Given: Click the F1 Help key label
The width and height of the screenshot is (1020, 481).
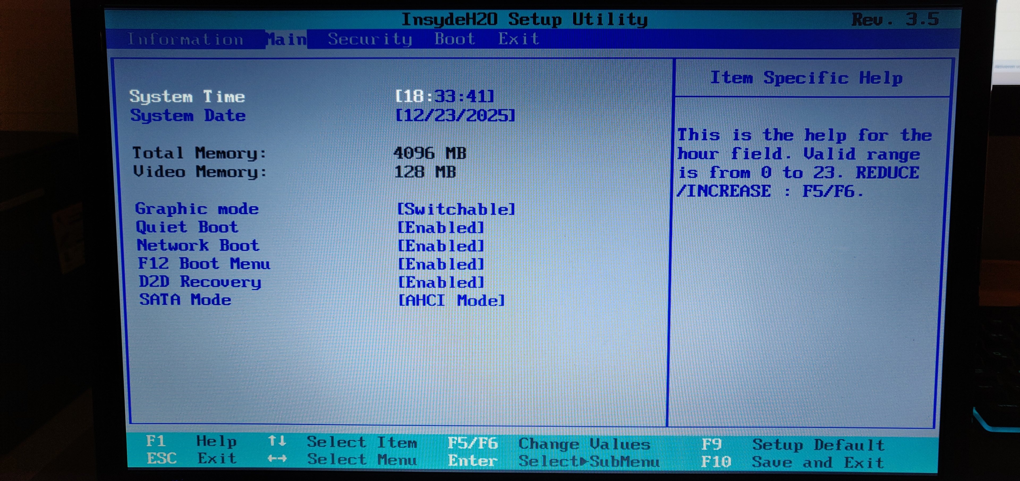Looking at the screenshot, I should [156, 441].
